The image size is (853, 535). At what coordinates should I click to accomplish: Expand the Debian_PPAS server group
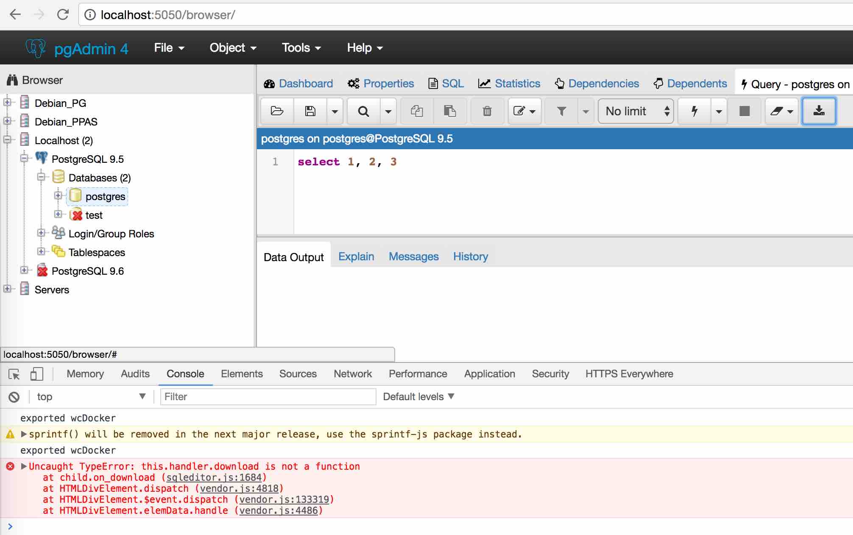(x=7, y=121)
